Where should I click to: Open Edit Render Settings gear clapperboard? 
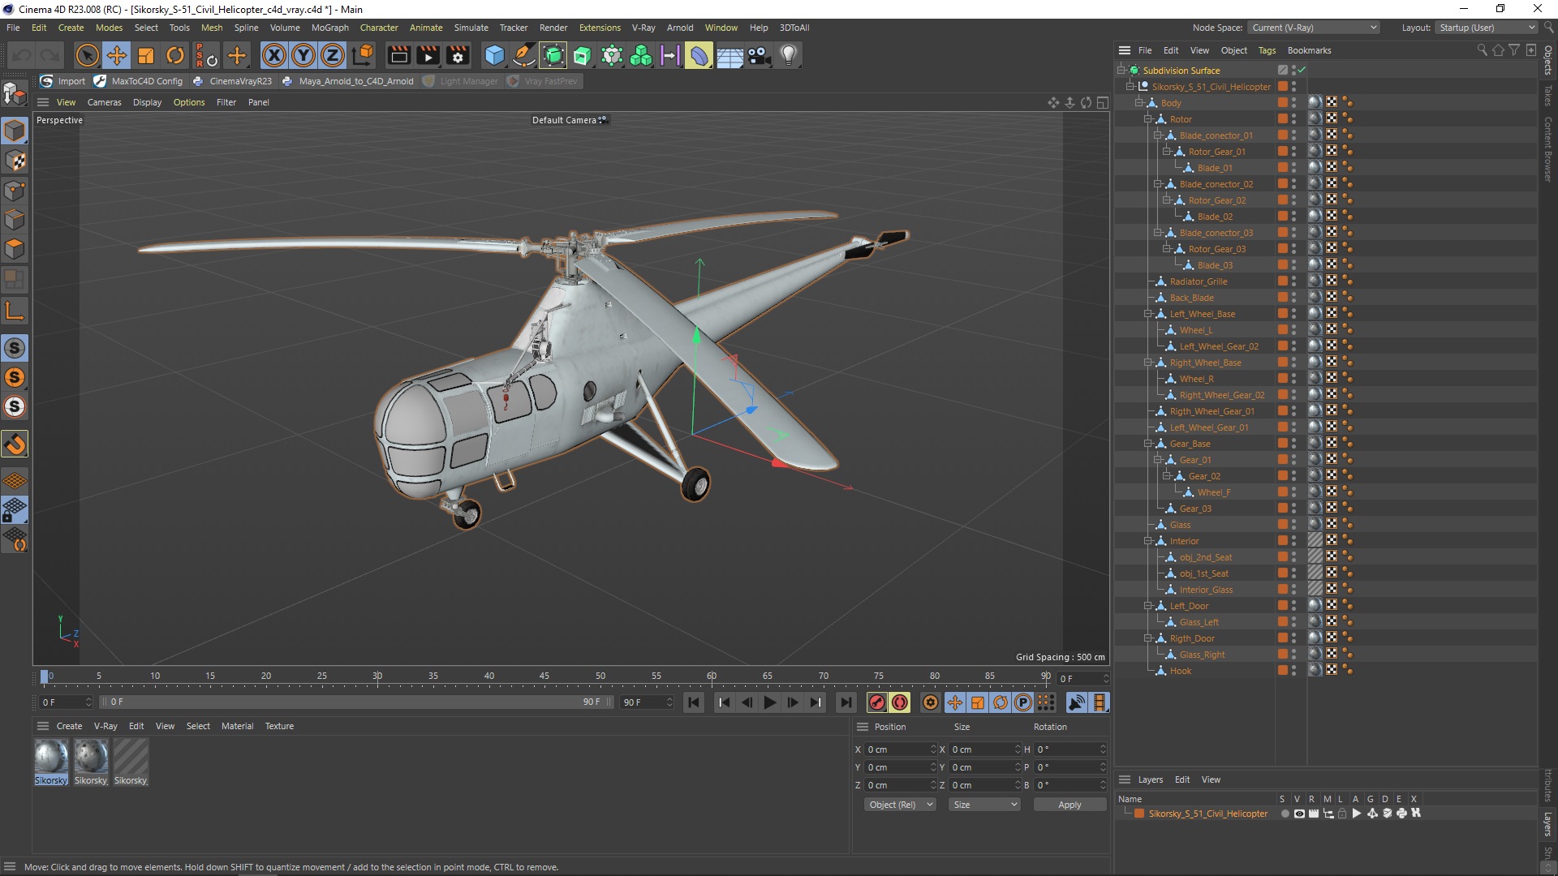(x=458, y=55)
